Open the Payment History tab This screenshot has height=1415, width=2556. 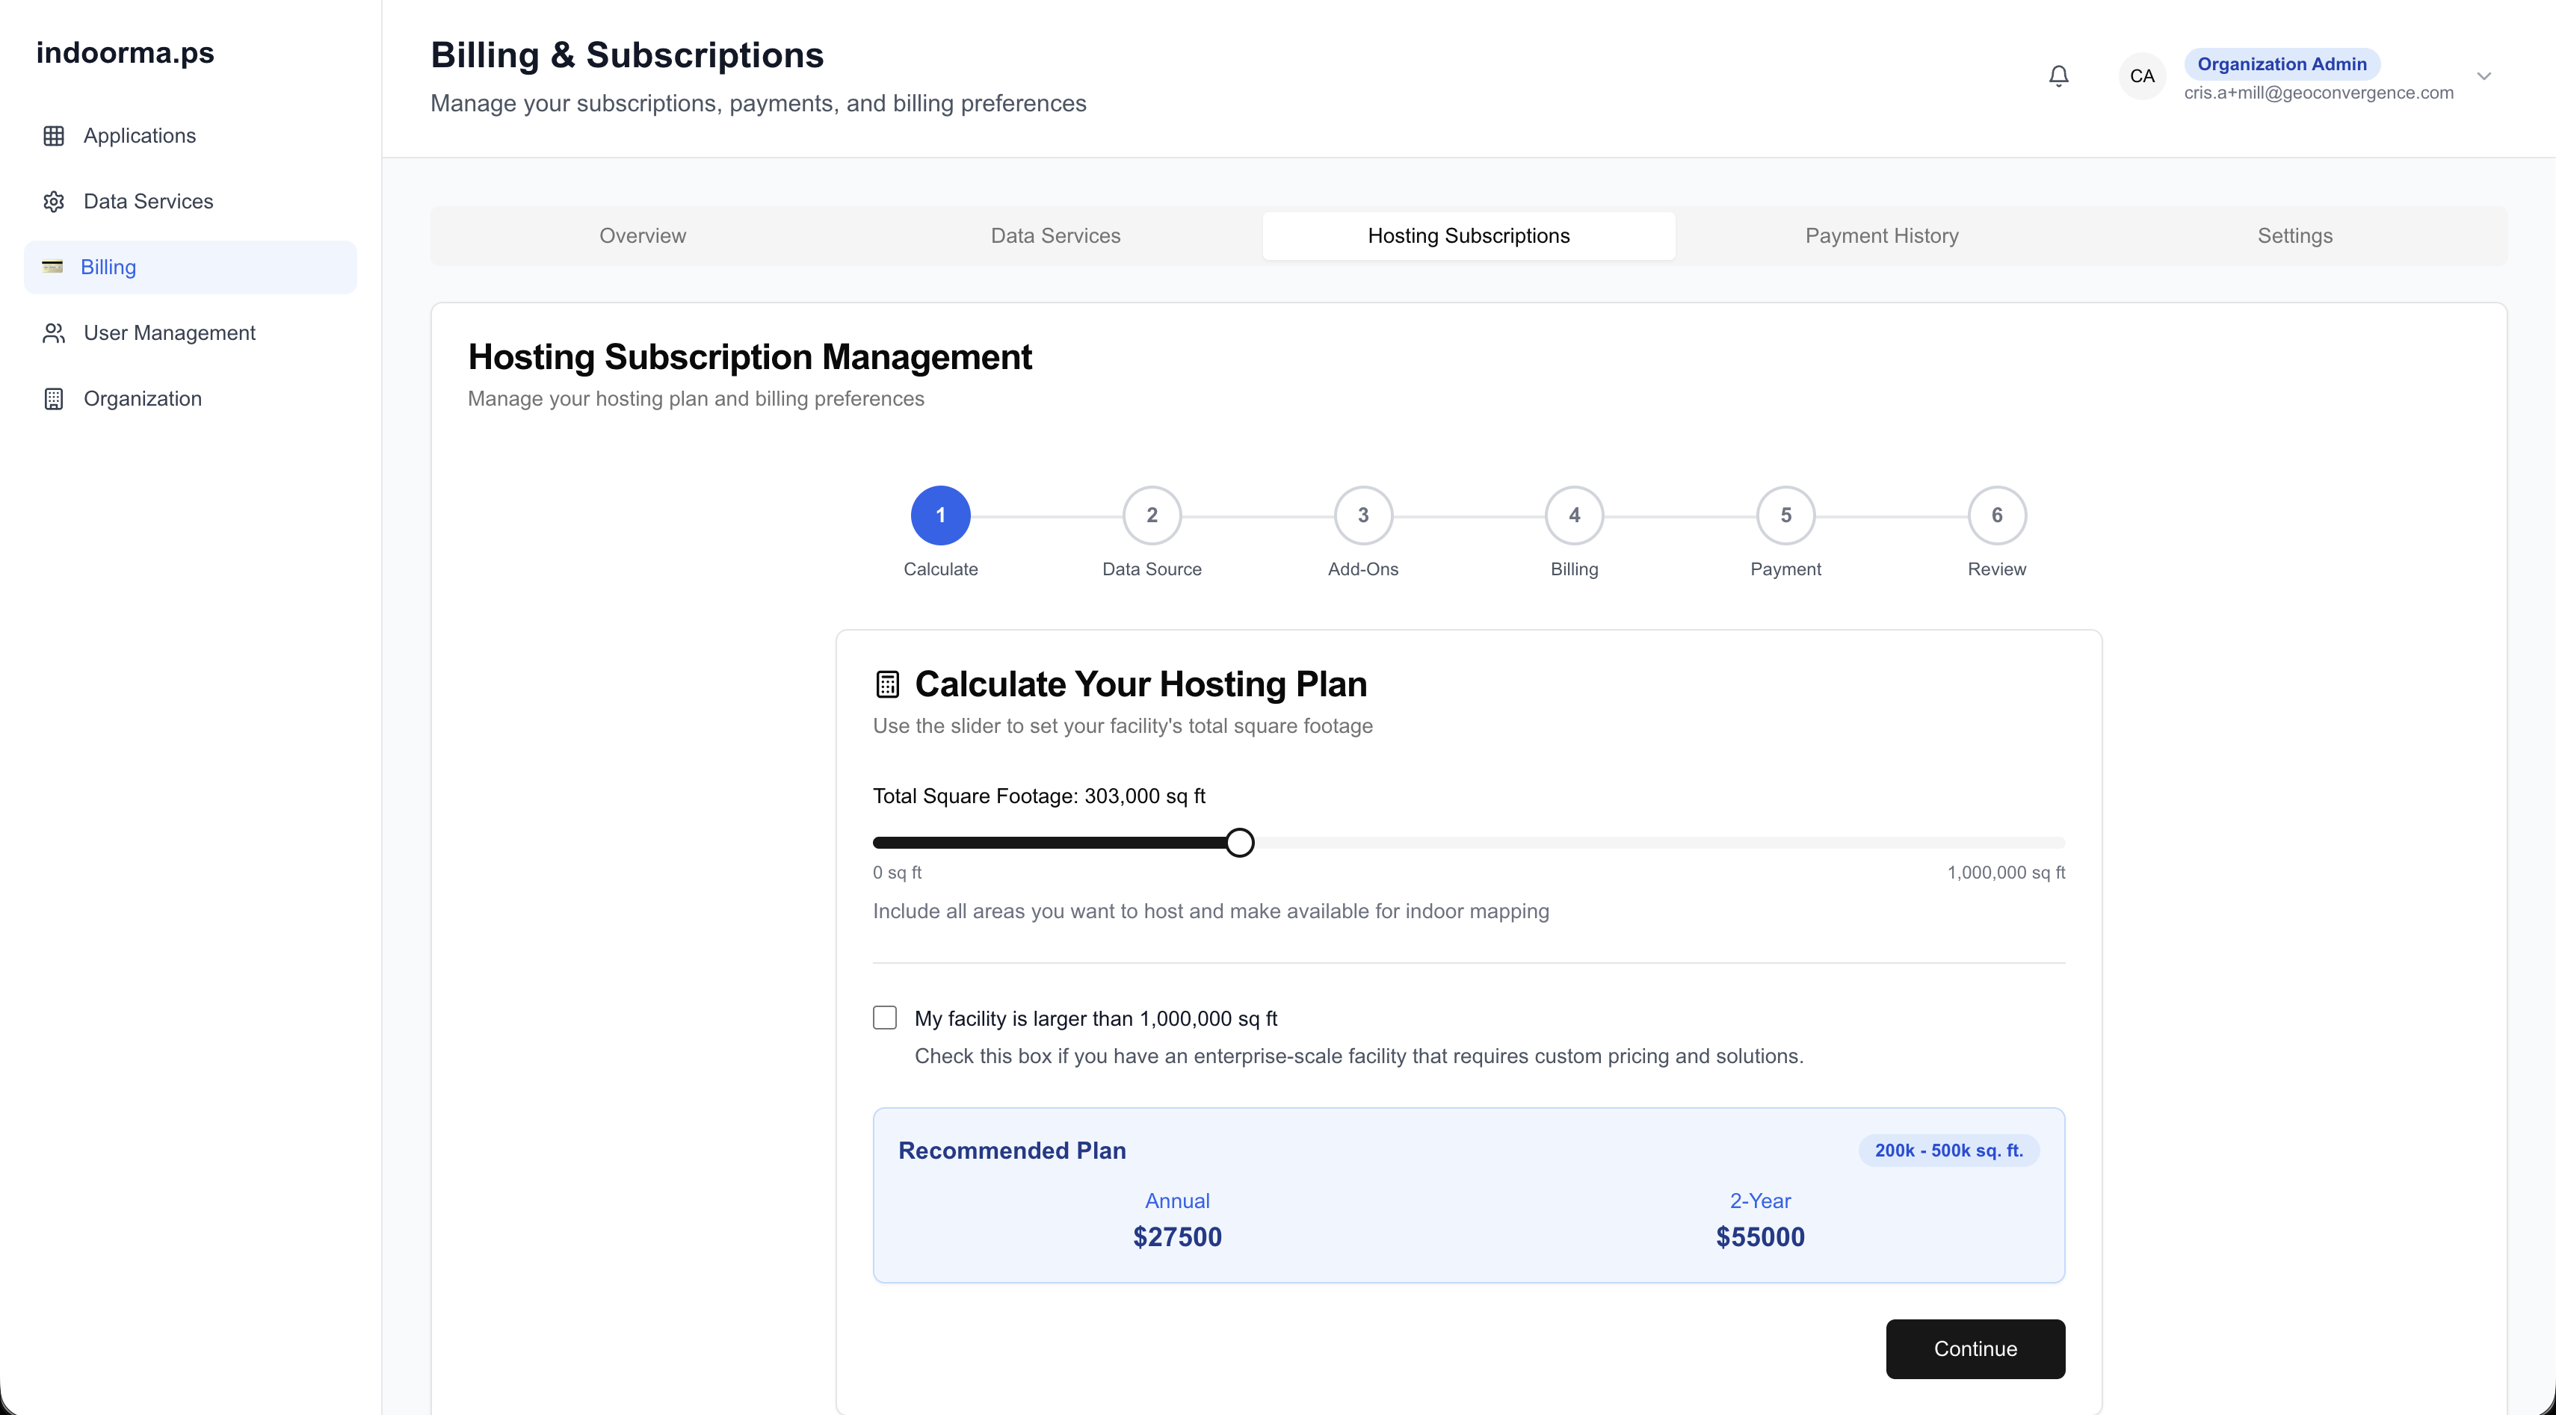[x=1881, y=236]
